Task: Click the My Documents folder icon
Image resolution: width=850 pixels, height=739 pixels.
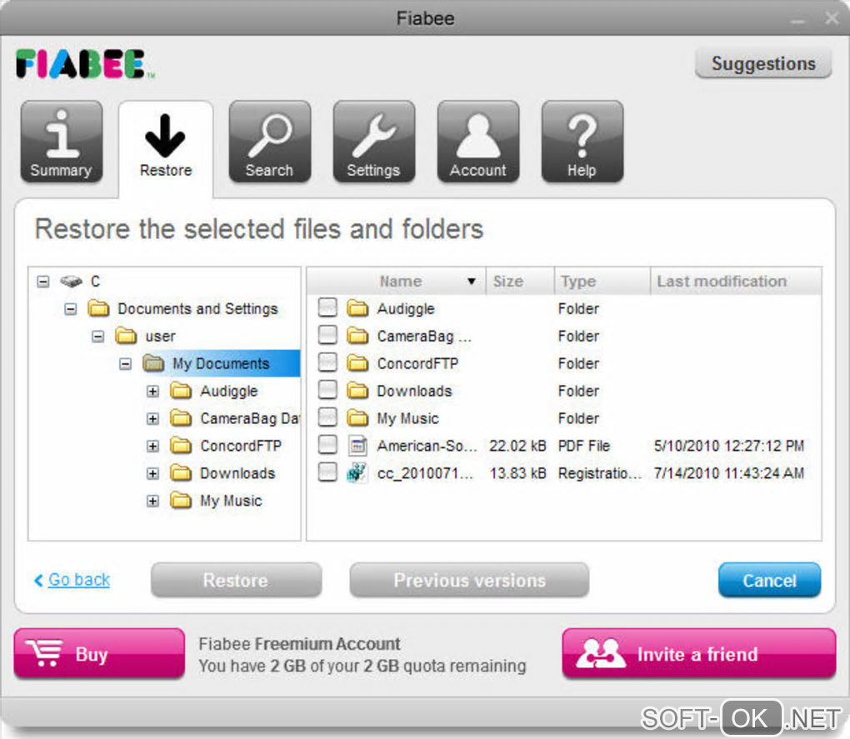Action: click(153, 363)
